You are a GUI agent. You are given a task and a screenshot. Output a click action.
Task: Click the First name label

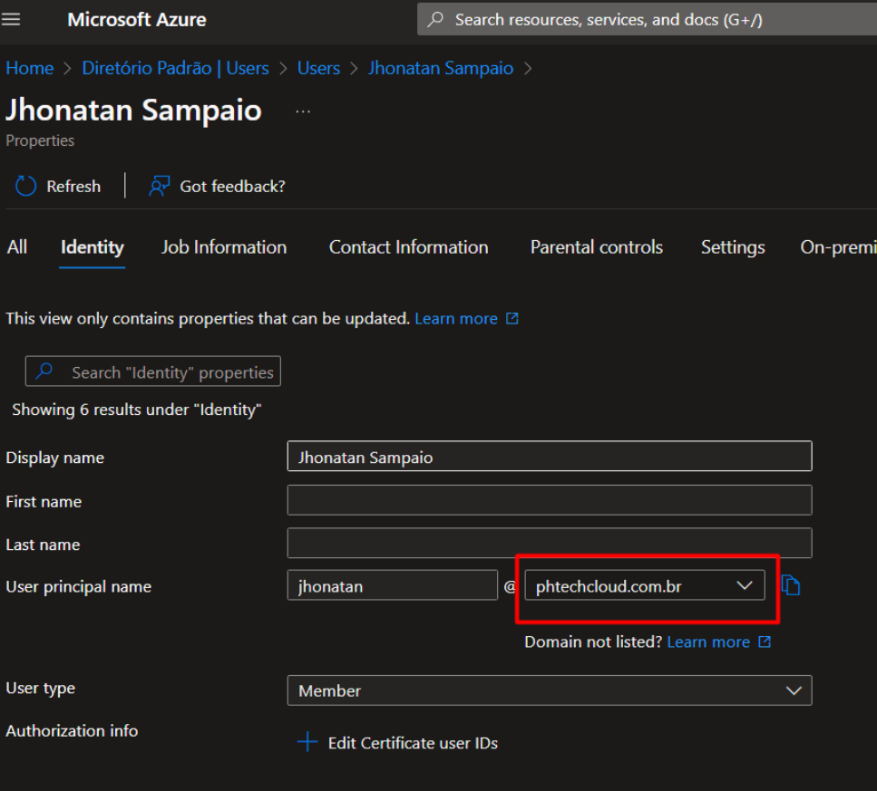(x=44, y=502)
